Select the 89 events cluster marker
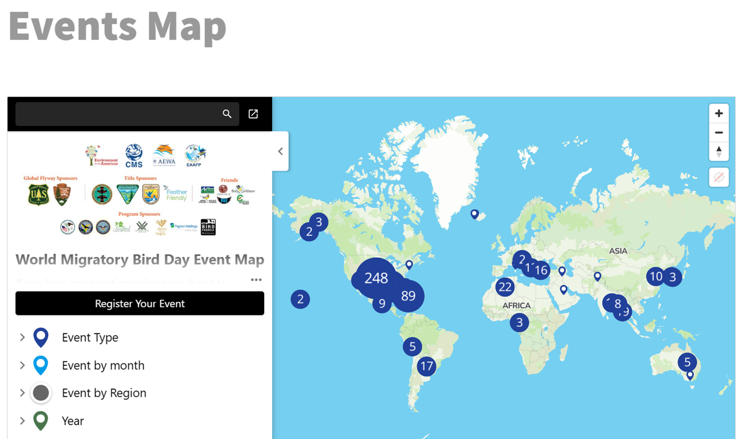The width and height of the screenshot is (743, 439). pyautogui.click(x=408, y=296)
